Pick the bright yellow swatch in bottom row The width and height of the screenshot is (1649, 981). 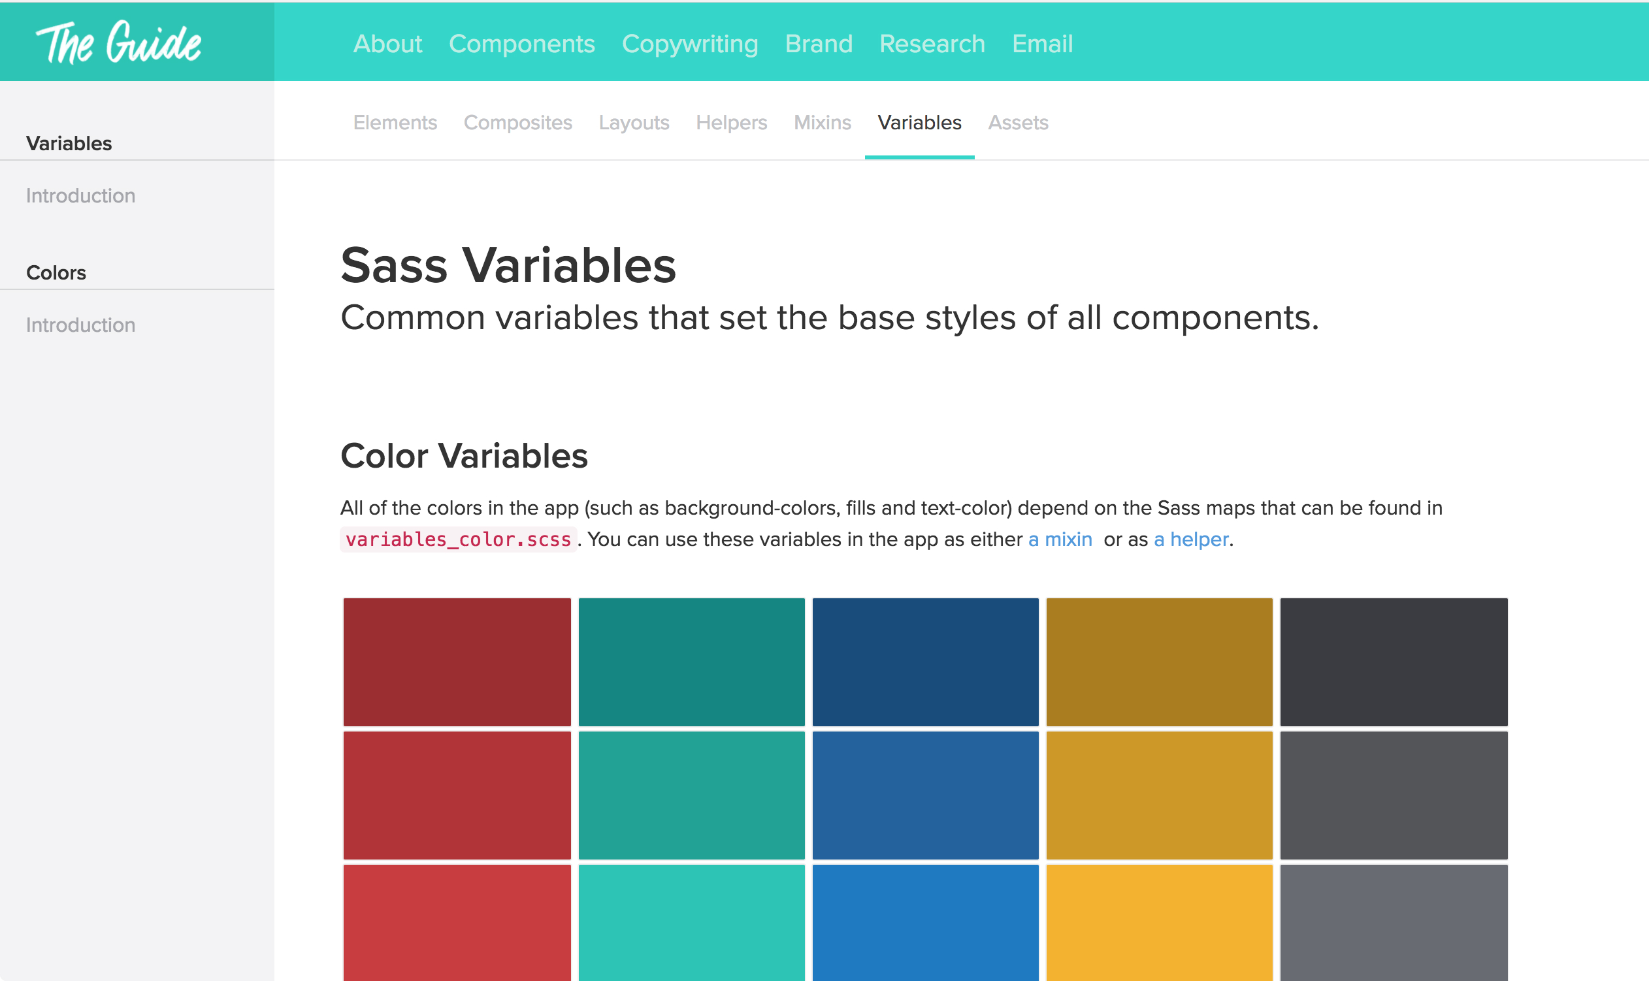click(1159, 922)
